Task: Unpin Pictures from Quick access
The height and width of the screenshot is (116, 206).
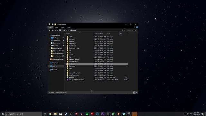Action: click(63, 46)
